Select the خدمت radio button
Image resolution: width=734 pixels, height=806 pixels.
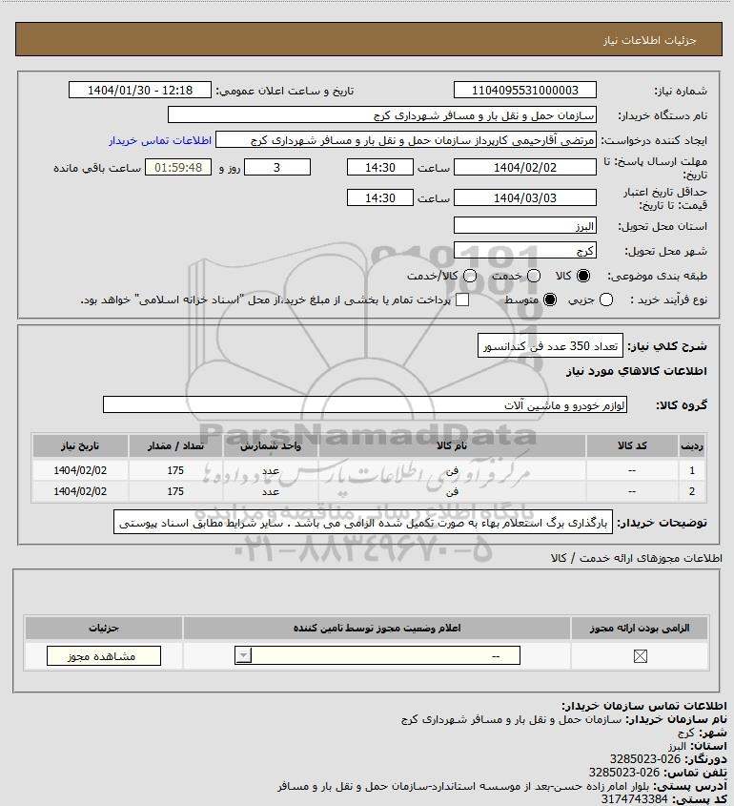(x=534, y=276)
